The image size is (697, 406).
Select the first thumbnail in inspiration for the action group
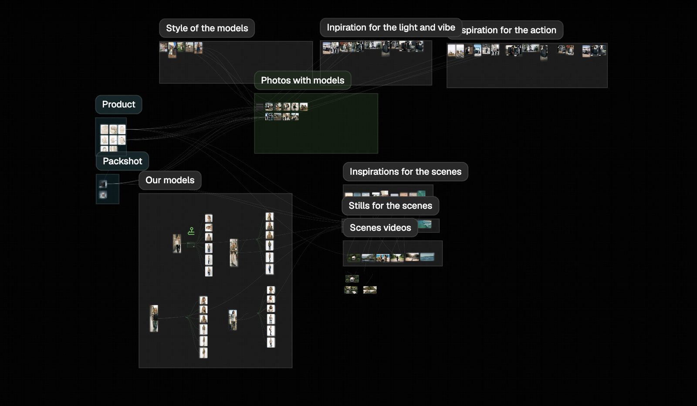(452, 51)
